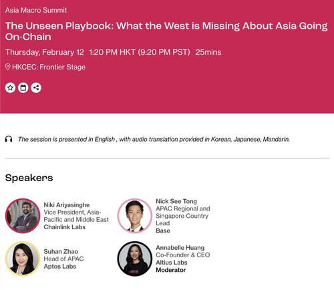
Task: Click the Asia Macro Summit track label
Action: pyautogui.click(x=36, y=10)
